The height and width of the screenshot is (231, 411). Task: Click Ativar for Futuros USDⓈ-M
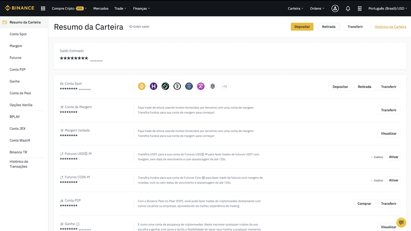[x=394, y=157]
